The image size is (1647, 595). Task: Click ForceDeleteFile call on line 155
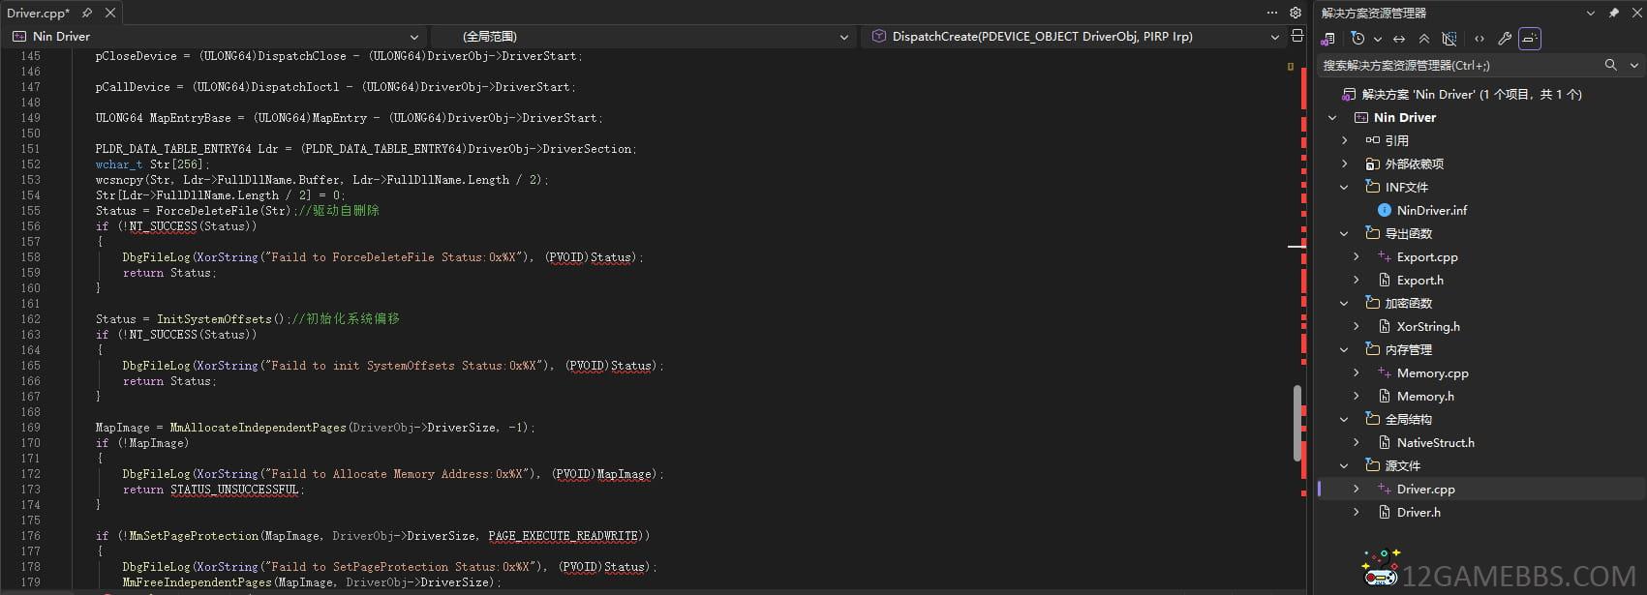[222, 211]
